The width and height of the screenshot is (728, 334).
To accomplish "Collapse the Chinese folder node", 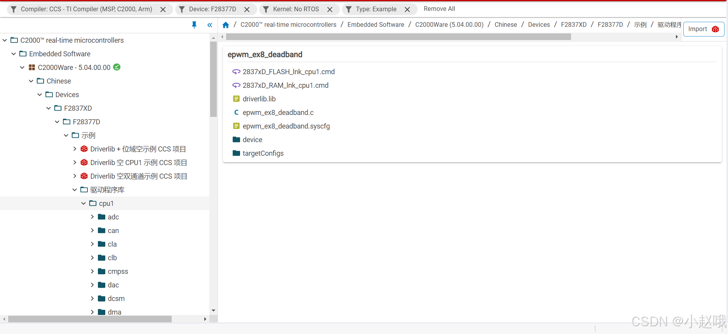I will (31, 81).
